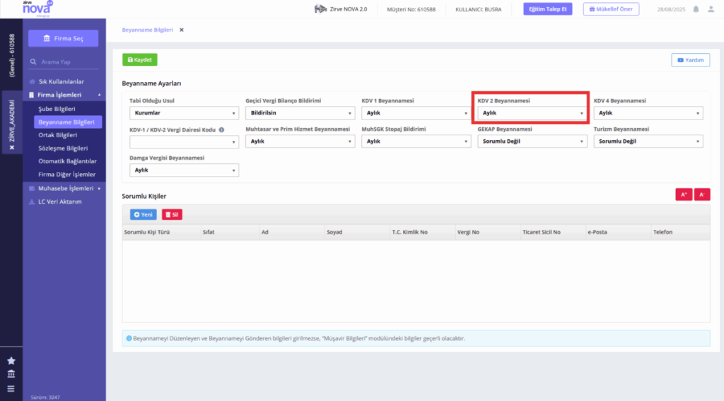Expand the GEKAP Beyannamesi dropdown

[532, 141]
